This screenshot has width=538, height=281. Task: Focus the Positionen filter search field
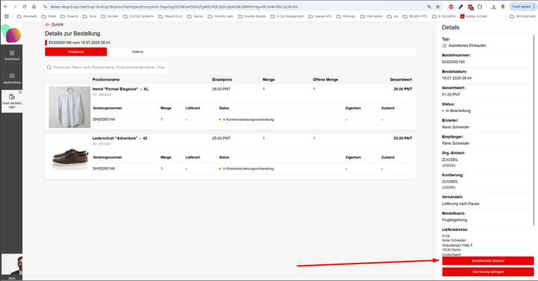coord(108,67)
